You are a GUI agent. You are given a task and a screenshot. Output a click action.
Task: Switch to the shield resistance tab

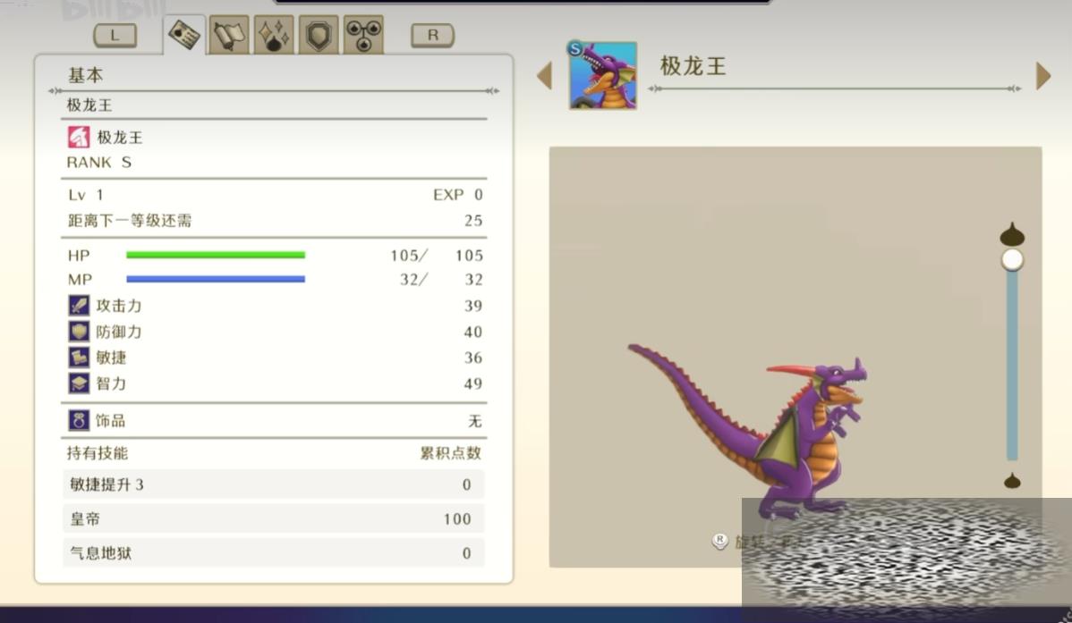coord(319,34)
